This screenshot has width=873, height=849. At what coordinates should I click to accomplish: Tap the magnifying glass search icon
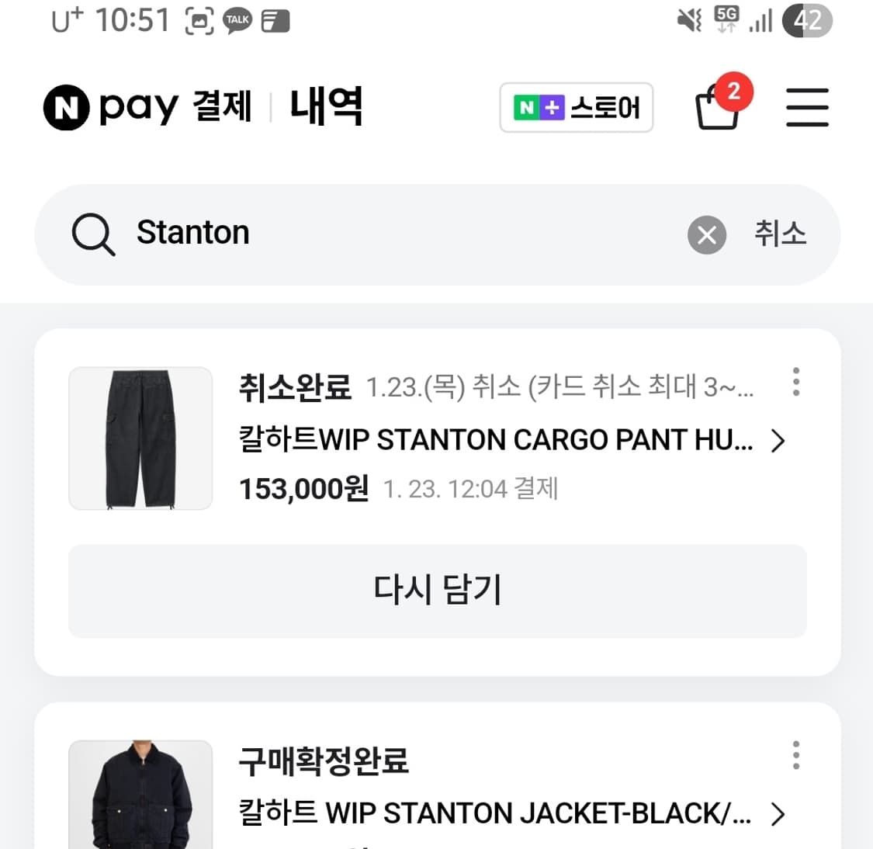[92, 234]
